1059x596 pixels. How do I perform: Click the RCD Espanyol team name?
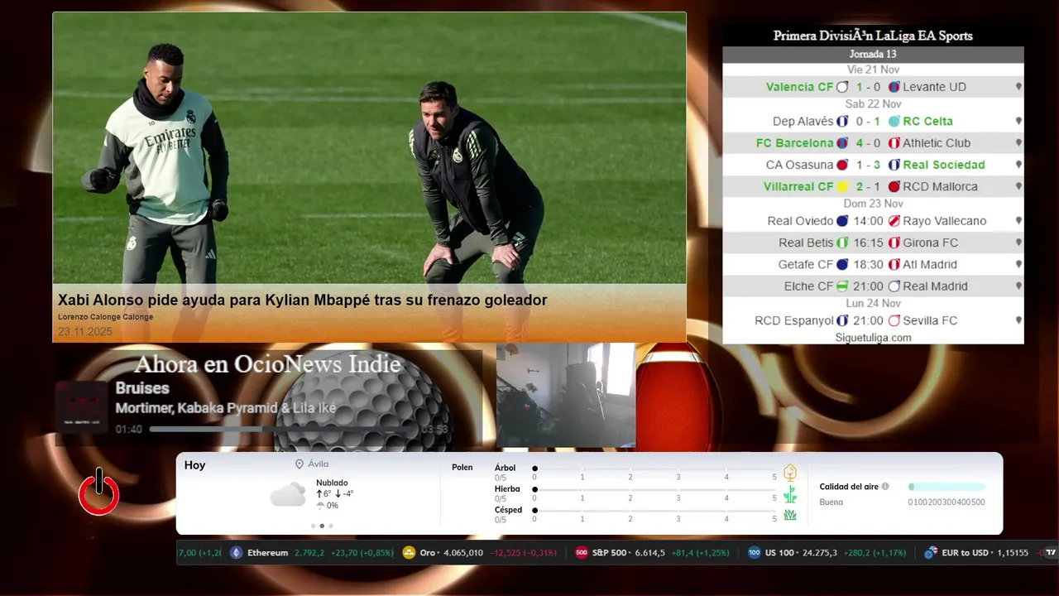(794, 320)
